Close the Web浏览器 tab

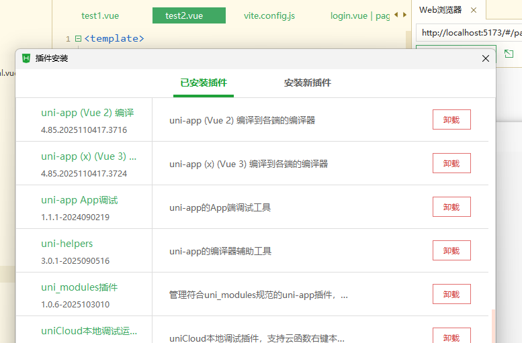[x=474, y=10]
